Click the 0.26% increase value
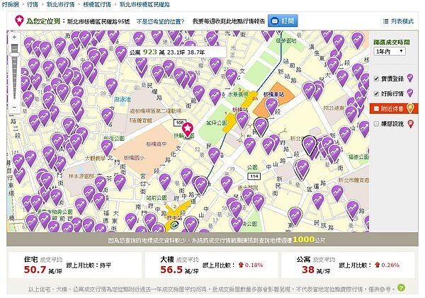The height and width of the screenshot is (298, 425). pos(390,265)
